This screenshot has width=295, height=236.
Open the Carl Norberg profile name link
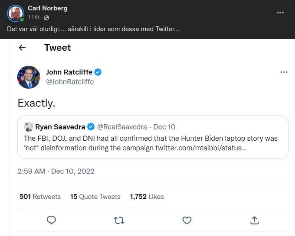coord(47,8)
